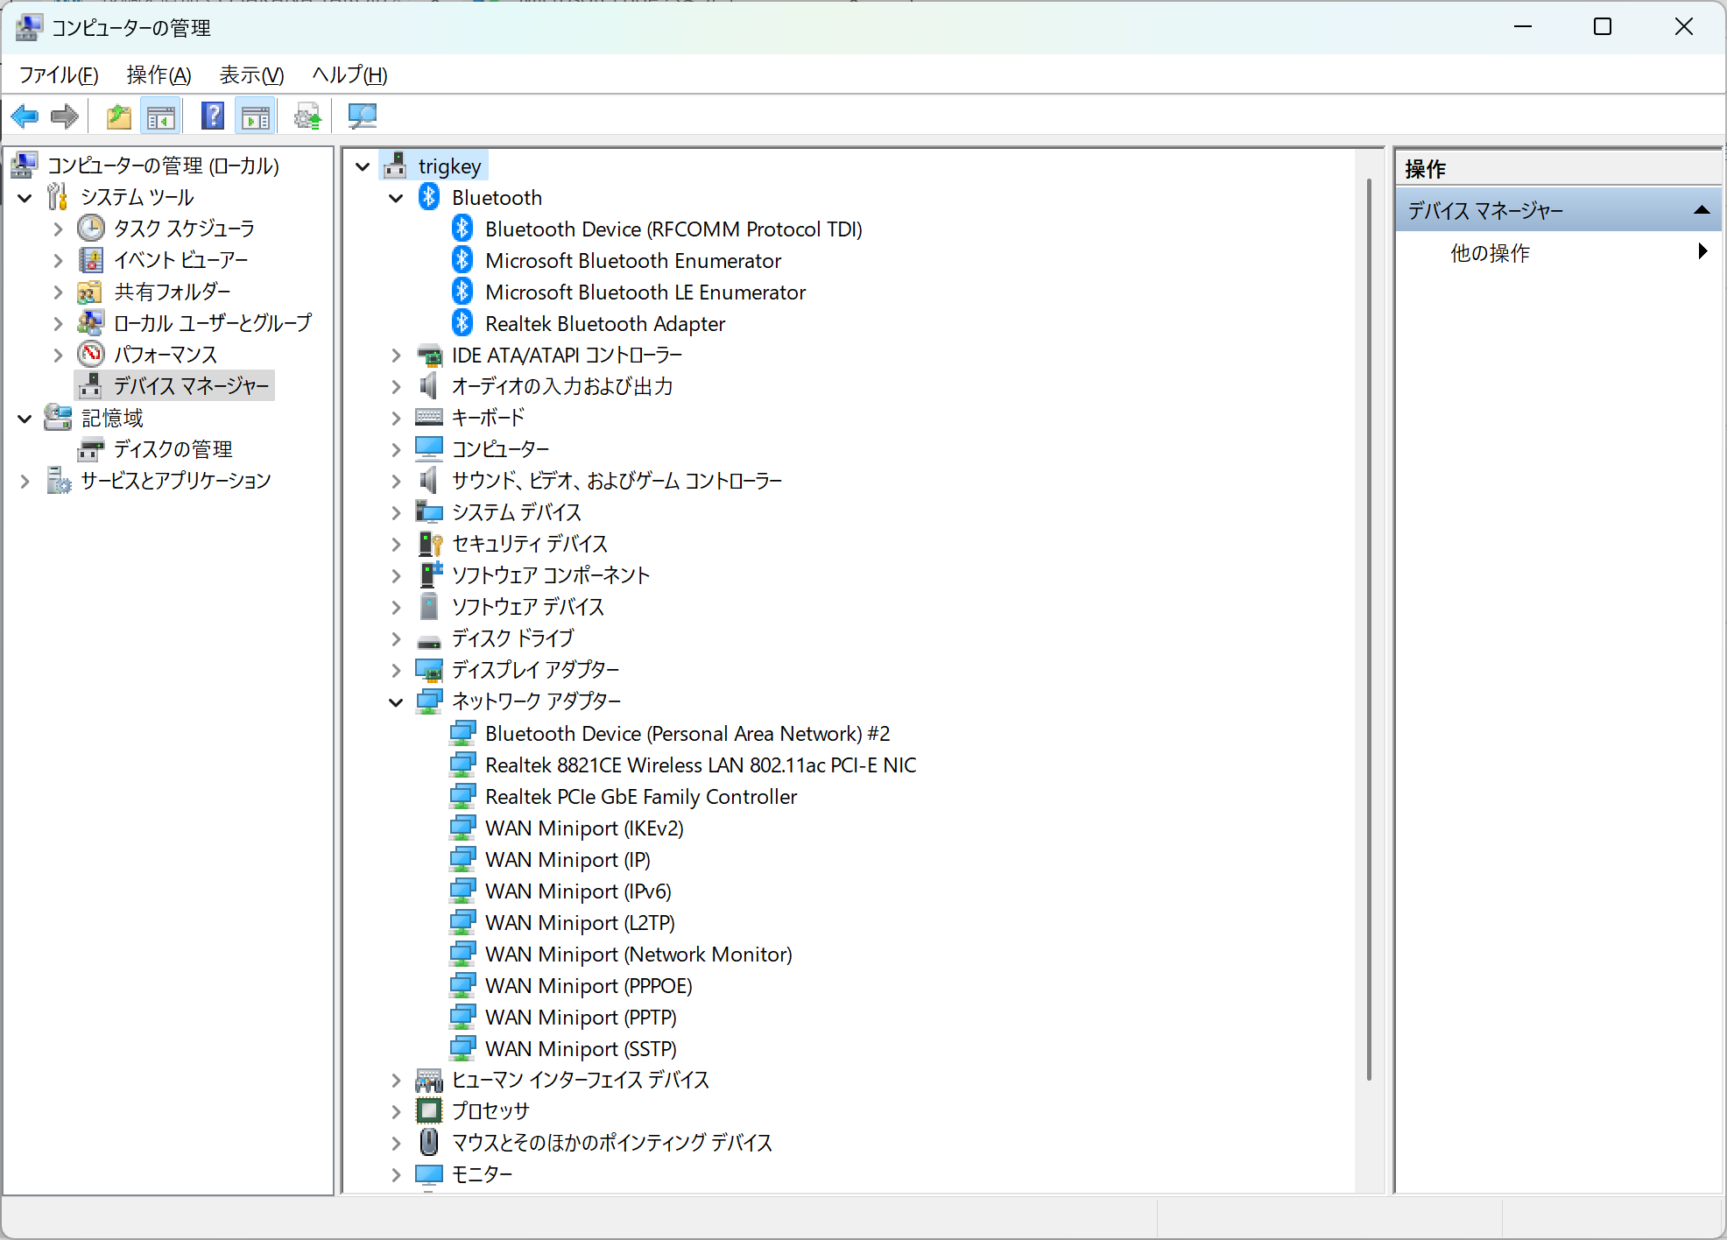Click the ディスクの管理 icon
The image size is (1727, 1240).
[91, 449]
